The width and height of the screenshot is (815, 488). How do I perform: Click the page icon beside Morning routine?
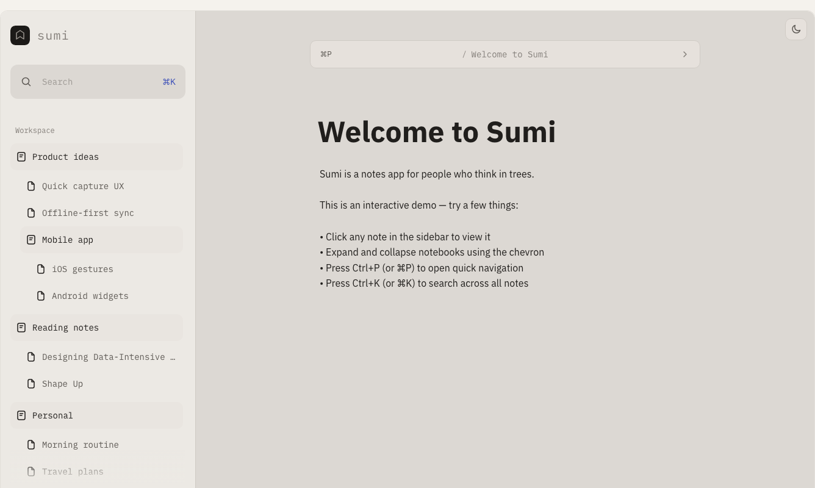click(x=31, y=445)
